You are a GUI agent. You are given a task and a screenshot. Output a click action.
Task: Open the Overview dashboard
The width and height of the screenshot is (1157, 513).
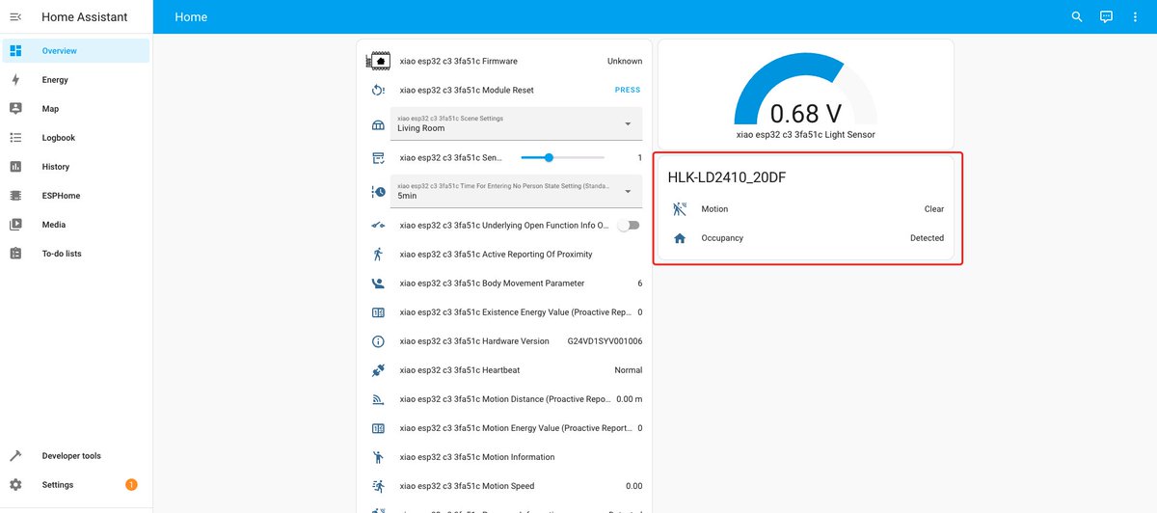(76, 51)
